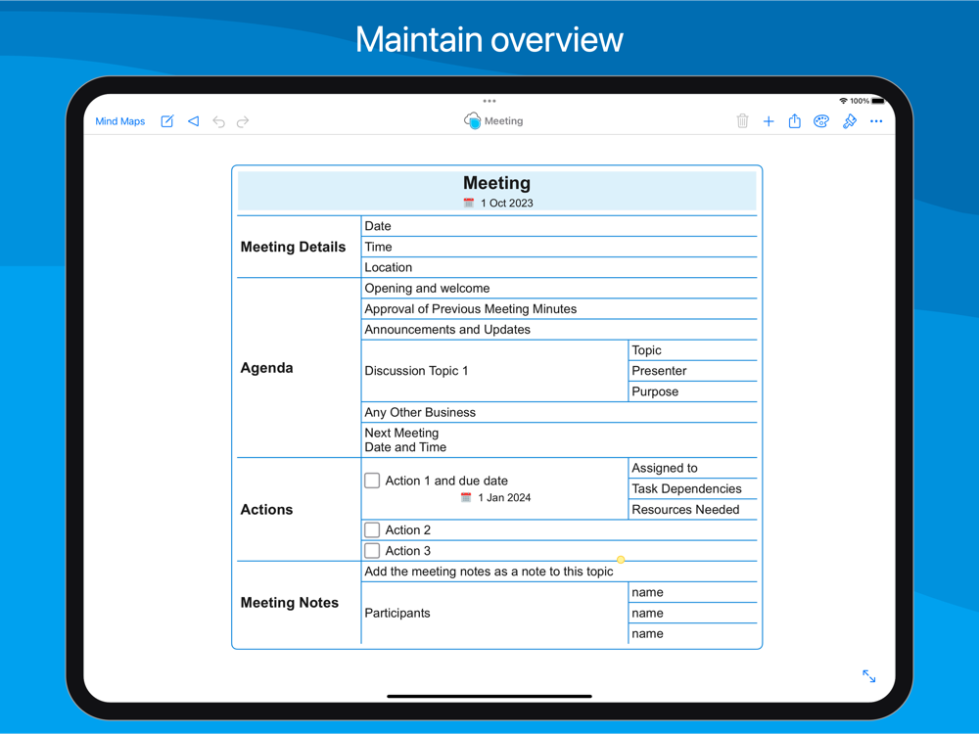Select the Participants cell

[494, 613]
